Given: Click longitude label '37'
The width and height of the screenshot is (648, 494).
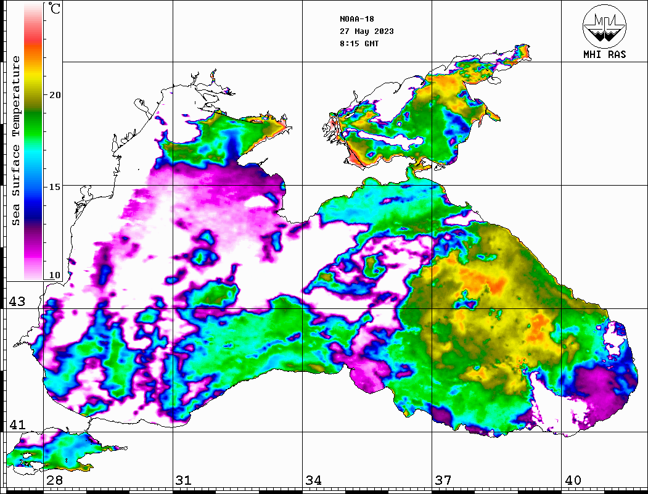Looking at the screenshot, I should point(443,480).
